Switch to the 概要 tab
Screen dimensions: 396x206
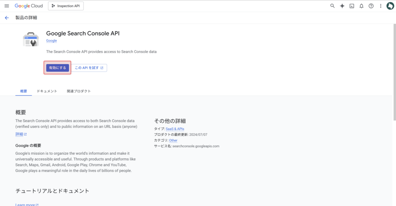24,91
